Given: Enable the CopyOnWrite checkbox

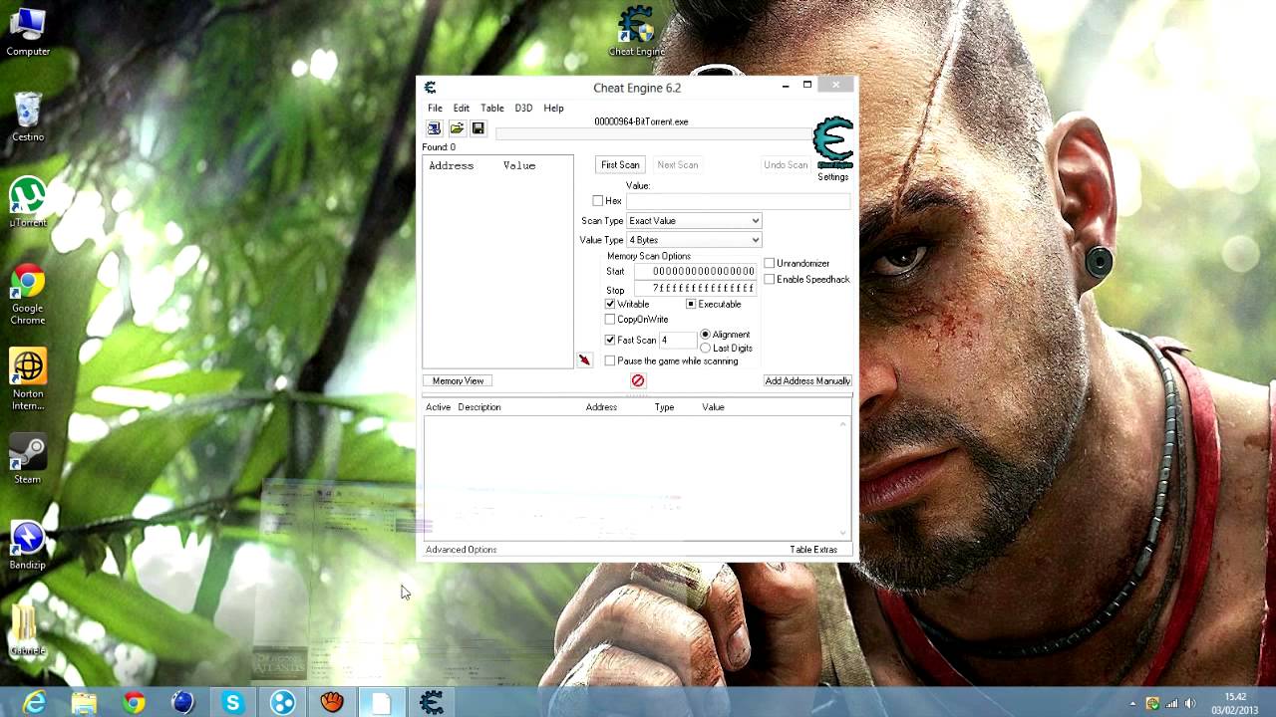Looking at the screenshot, I should [610, 320].
